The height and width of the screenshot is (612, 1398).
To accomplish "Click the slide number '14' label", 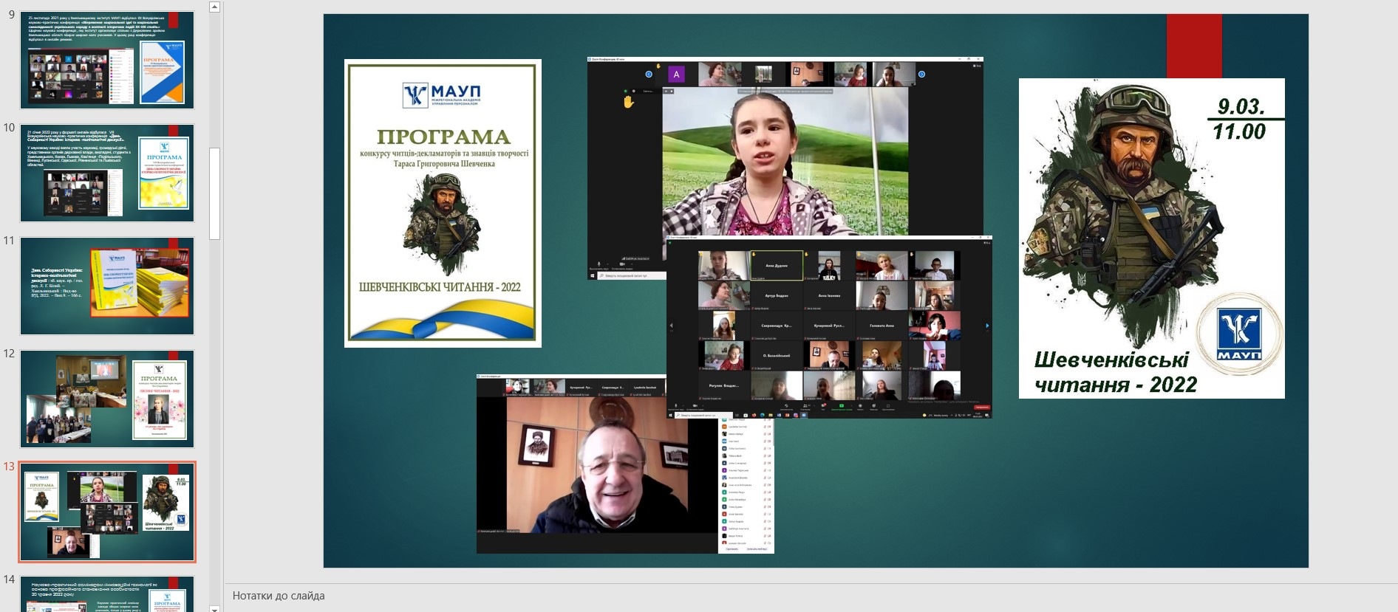I will (9, 580).
